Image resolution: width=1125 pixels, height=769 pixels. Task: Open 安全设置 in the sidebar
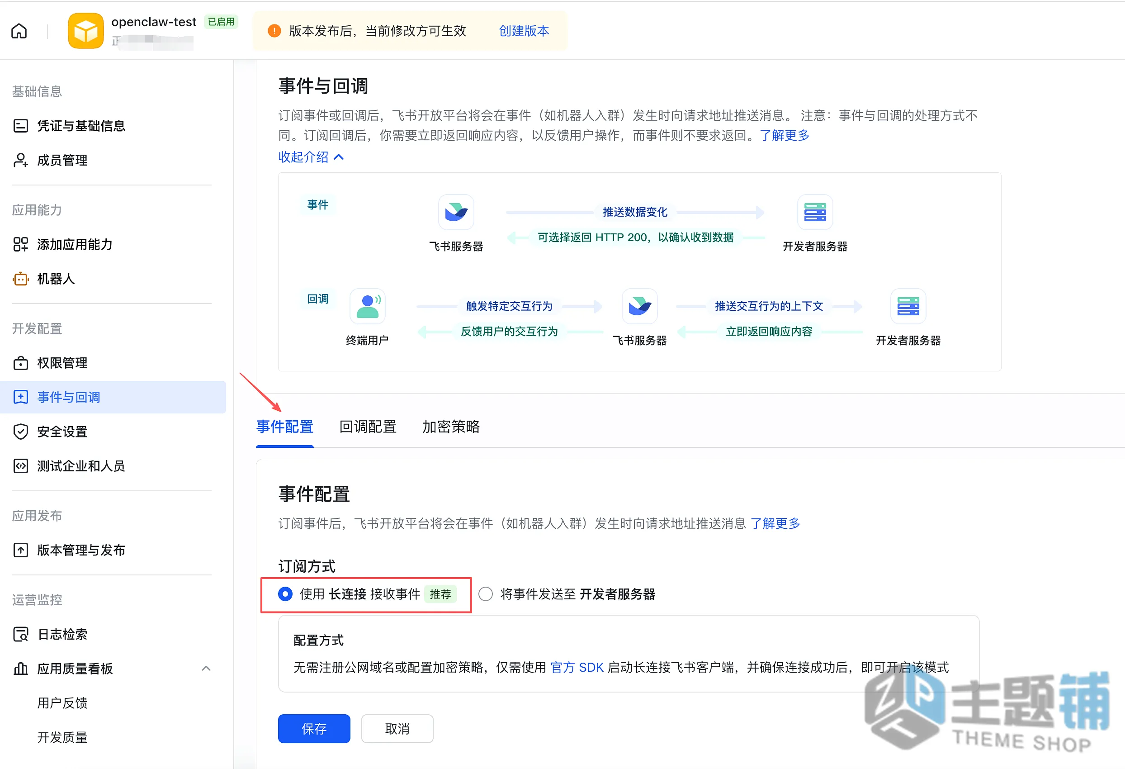pos(62,432)
